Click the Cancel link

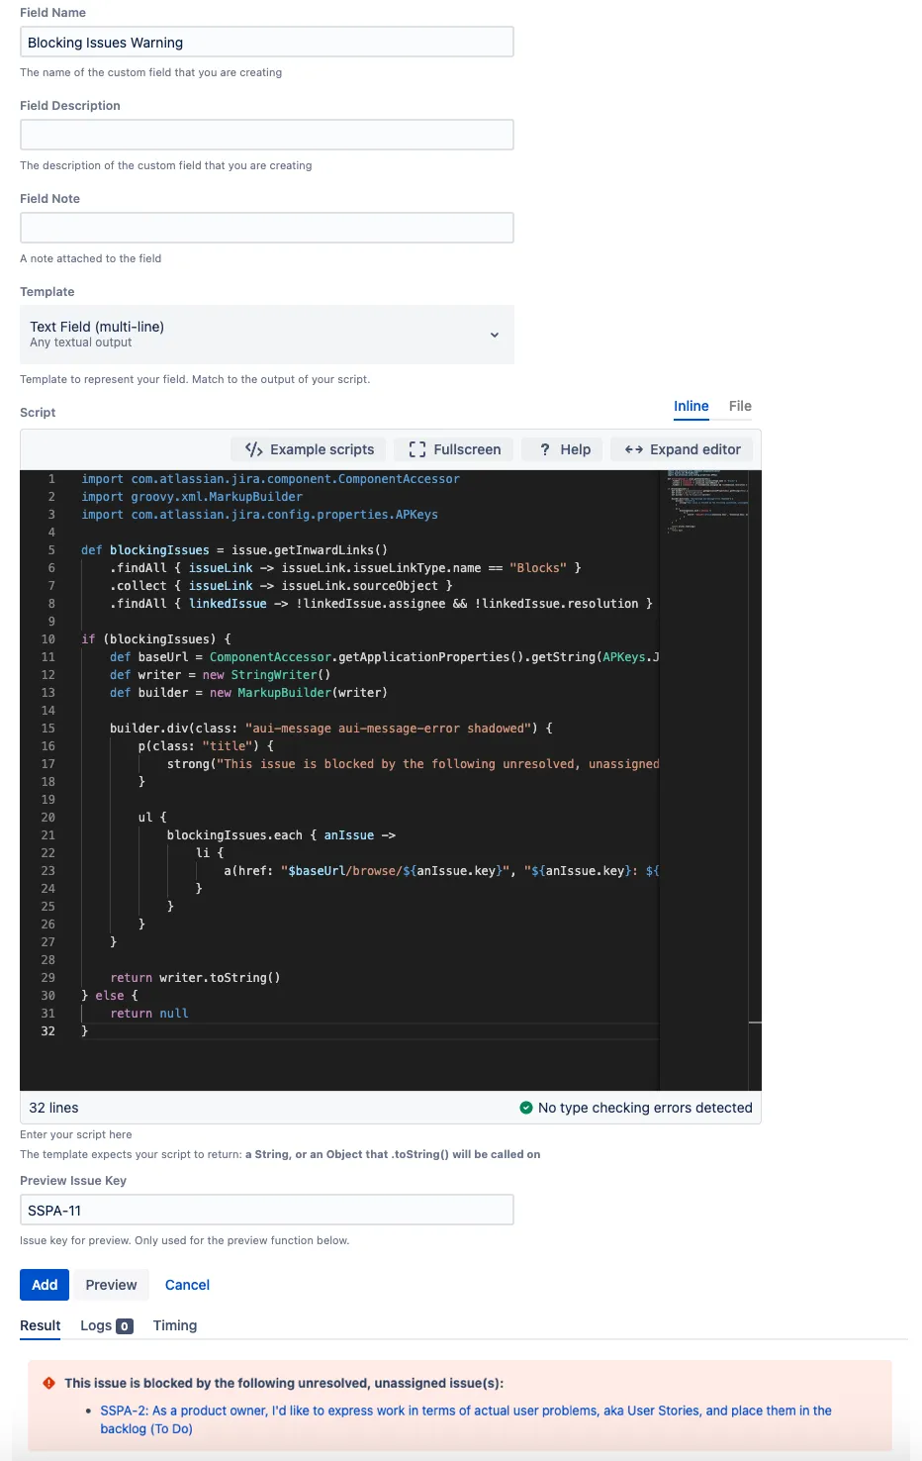[x=187, y=1285]
